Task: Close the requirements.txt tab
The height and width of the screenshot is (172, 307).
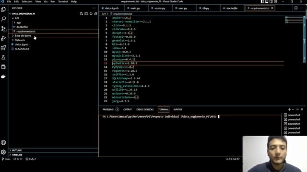Action: point(272,8)
